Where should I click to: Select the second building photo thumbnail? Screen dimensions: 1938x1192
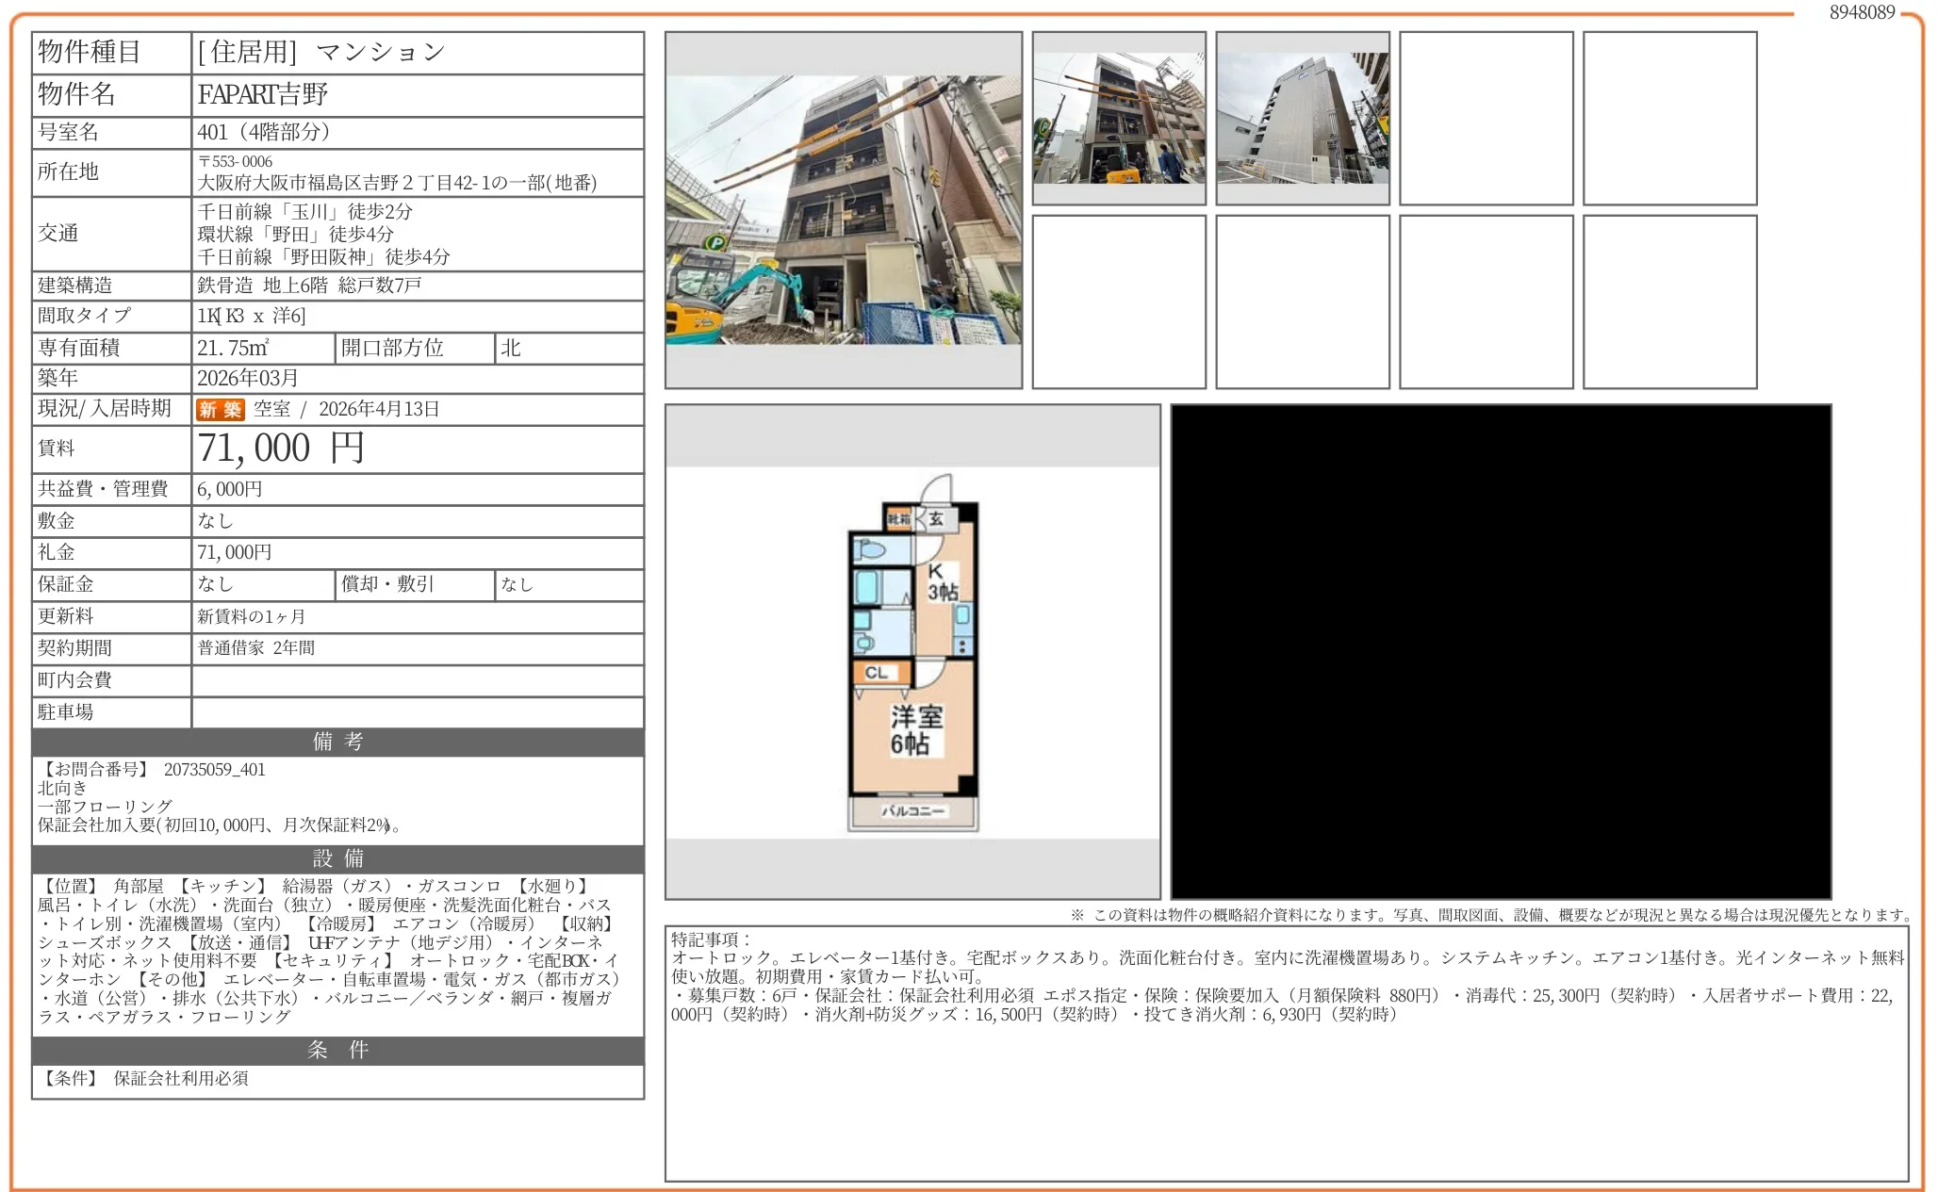click(x=1120, y=119)
